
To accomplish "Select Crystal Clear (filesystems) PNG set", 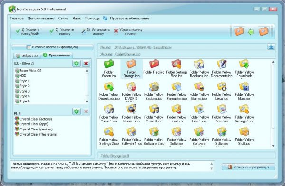I will pos(52,134).
